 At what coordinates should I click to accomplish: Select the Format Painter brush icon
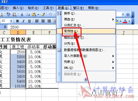point(43,14)
